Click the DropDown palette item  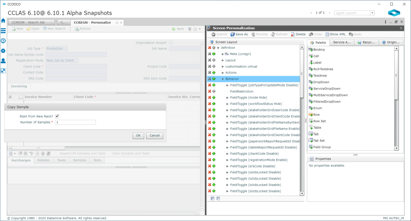pos(319,82)
